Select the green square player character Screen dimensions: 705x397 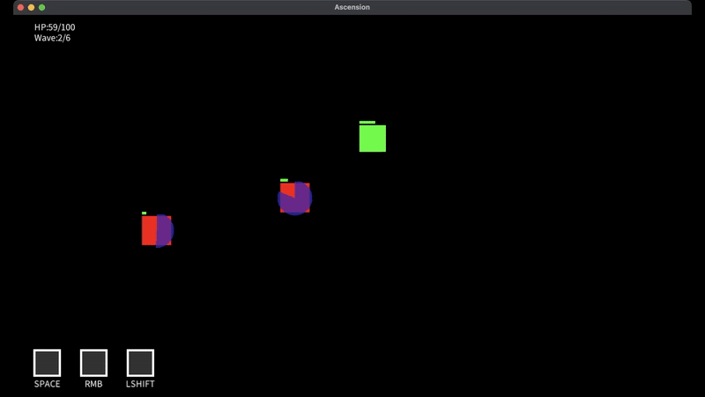(x=372, y=139)
